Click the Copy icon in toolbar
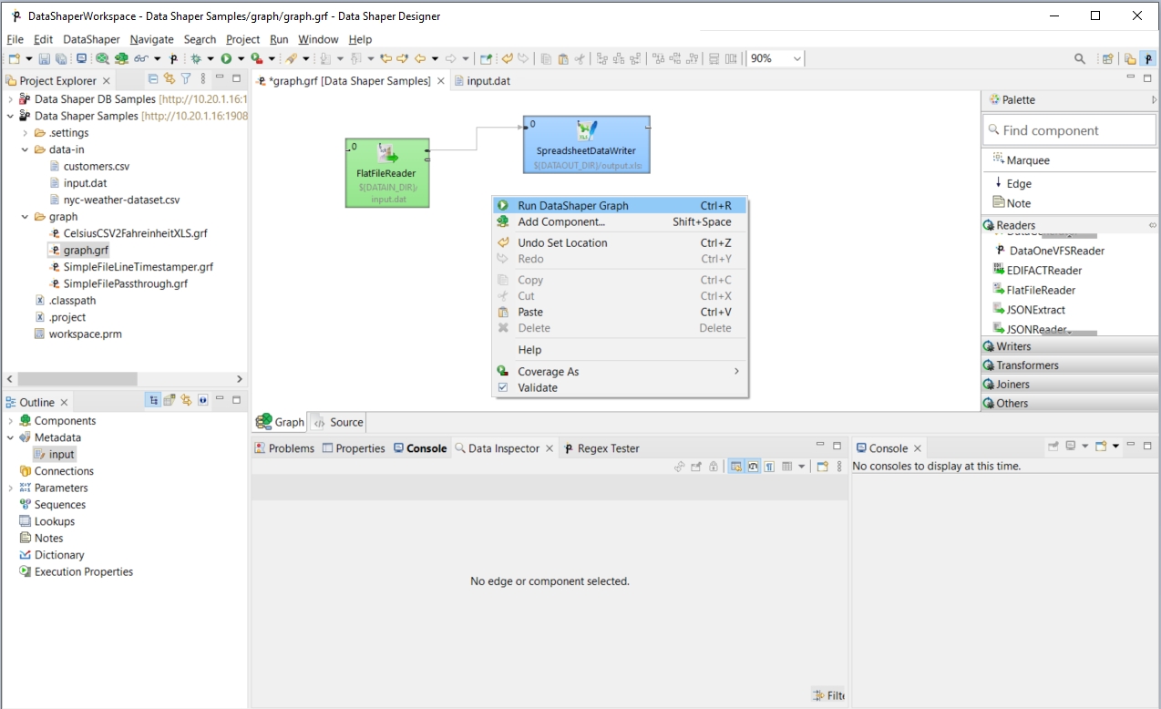Viewport: 1161px width, 709px height. coord(546,58)
